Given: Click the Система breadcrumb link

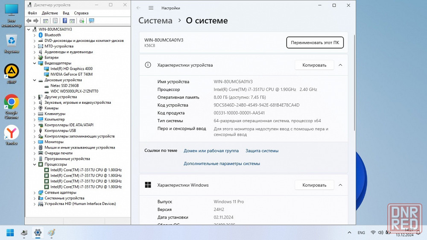Looking at the screenshot, I should [x=155, y=20].
